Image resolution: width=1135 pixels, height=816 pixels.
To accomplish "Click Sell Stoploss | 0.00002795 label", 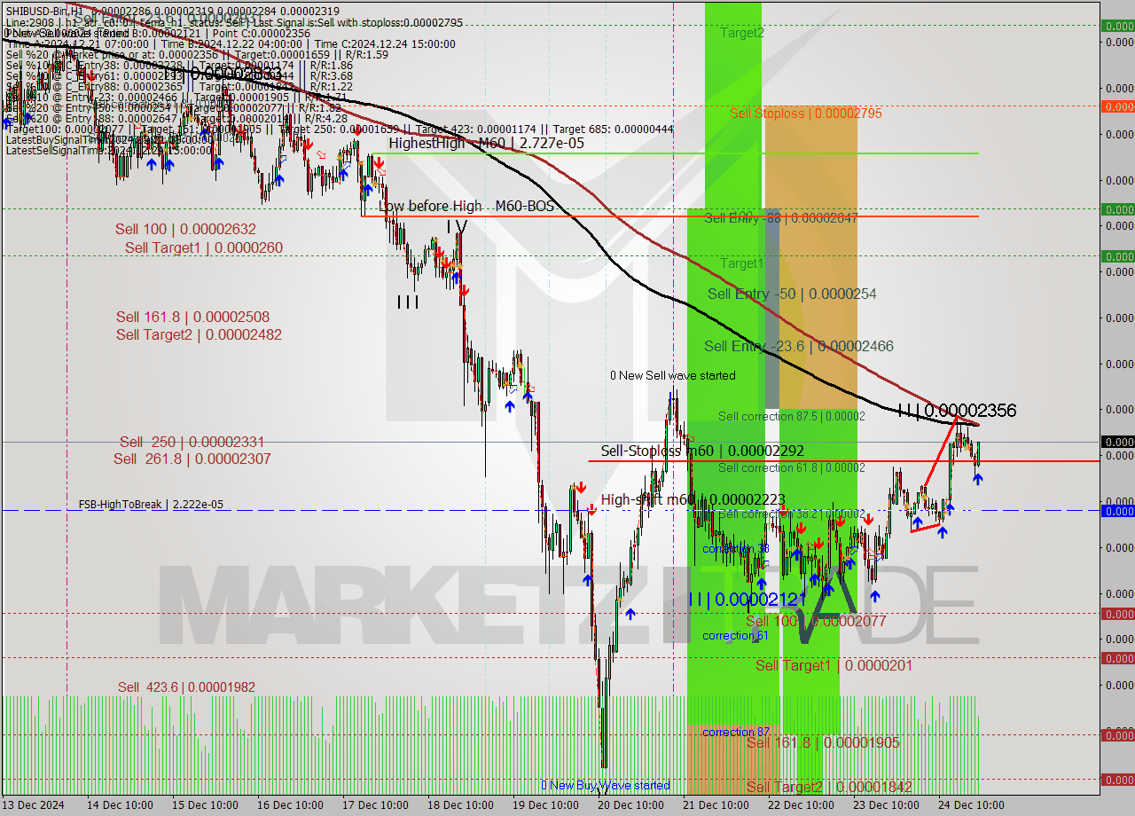I will (x=806, y=114).
